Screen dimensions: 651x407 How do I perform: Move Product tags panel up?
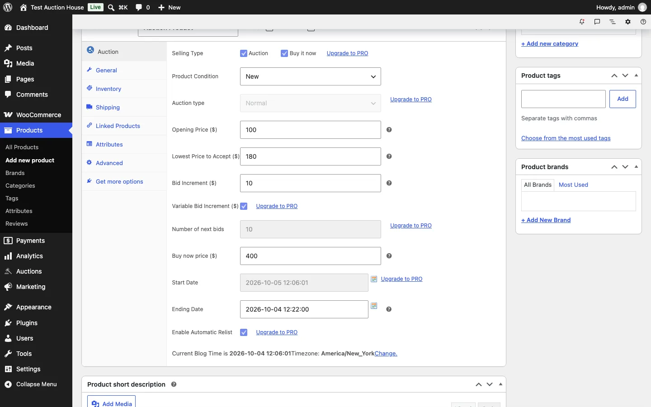pyautogui.click(x=614, y=76)
